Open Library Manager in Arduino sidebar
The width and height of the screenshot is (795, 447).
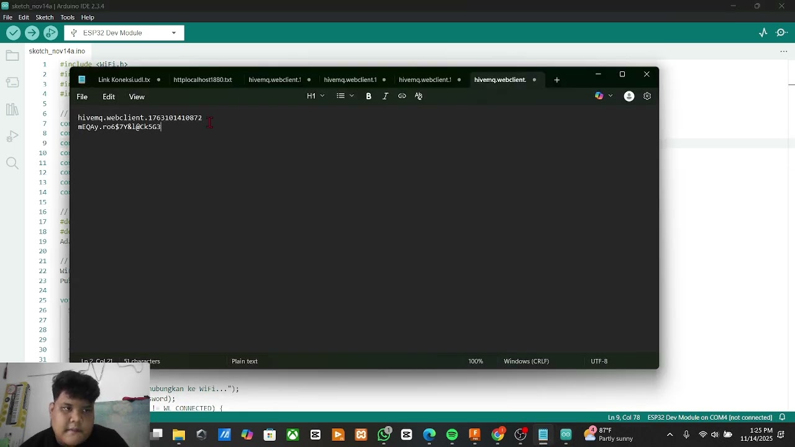(12, 110)
